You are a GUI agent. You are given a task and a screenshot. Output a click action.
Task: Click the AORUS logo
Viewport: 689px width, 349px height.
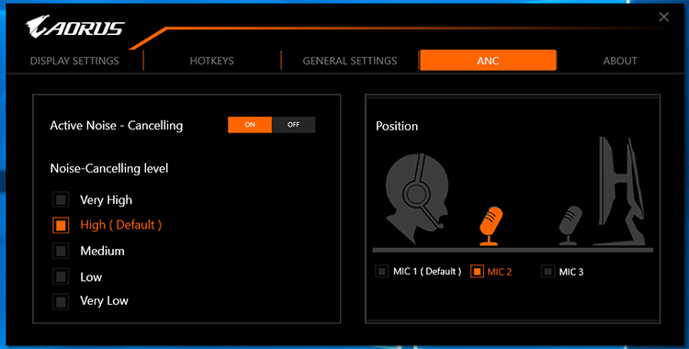(74, 28)
